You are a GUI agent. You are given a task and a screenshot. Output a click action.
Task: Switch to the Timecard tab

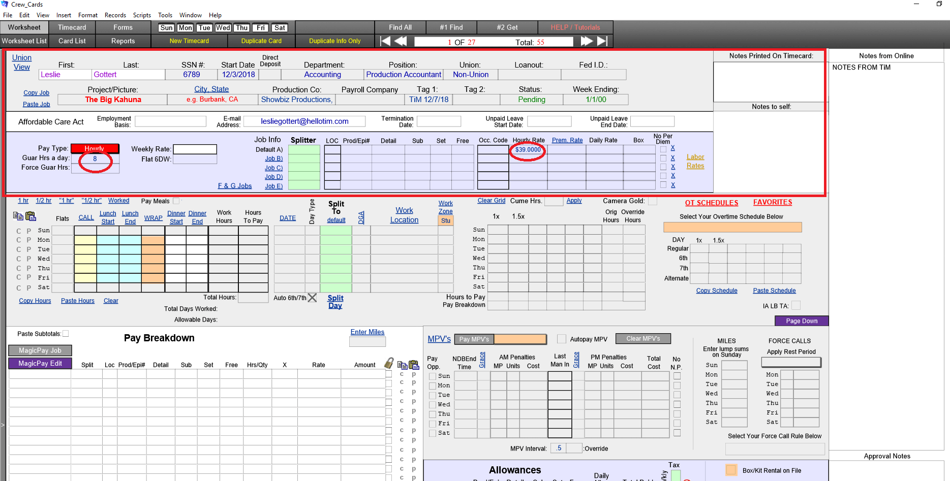coord(72,27)
